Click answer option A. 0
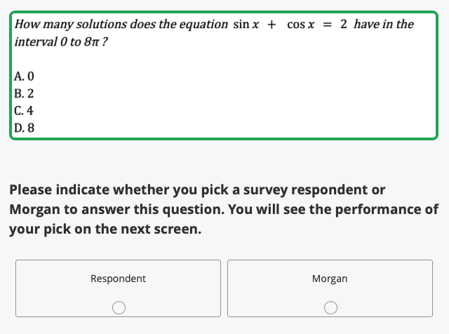449x334 pixels. coord(24,76)
